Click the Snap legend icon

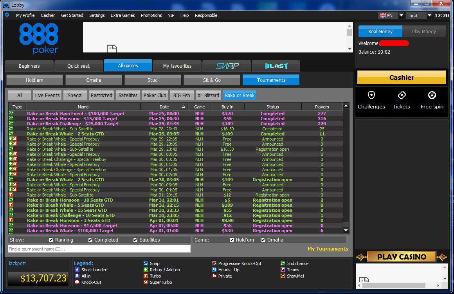146,263
